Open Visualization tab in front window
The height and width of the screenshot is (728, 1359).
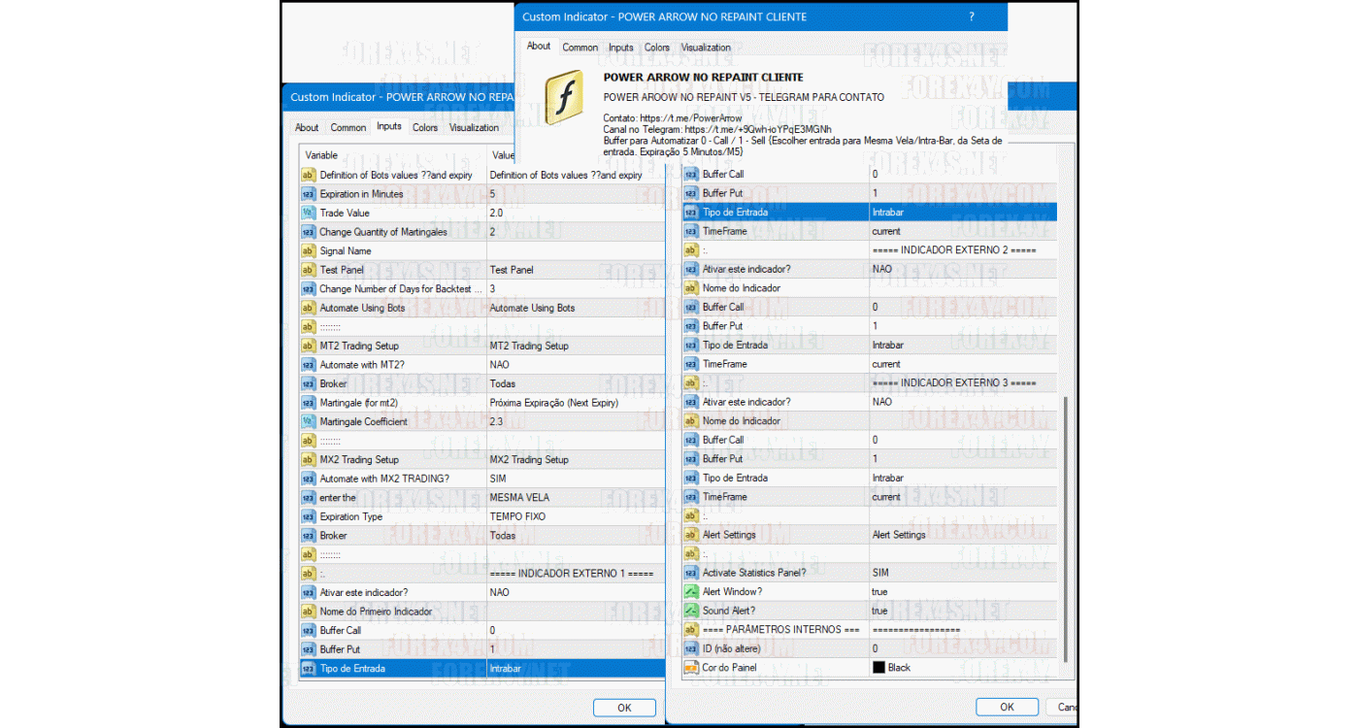coord(706,47)
